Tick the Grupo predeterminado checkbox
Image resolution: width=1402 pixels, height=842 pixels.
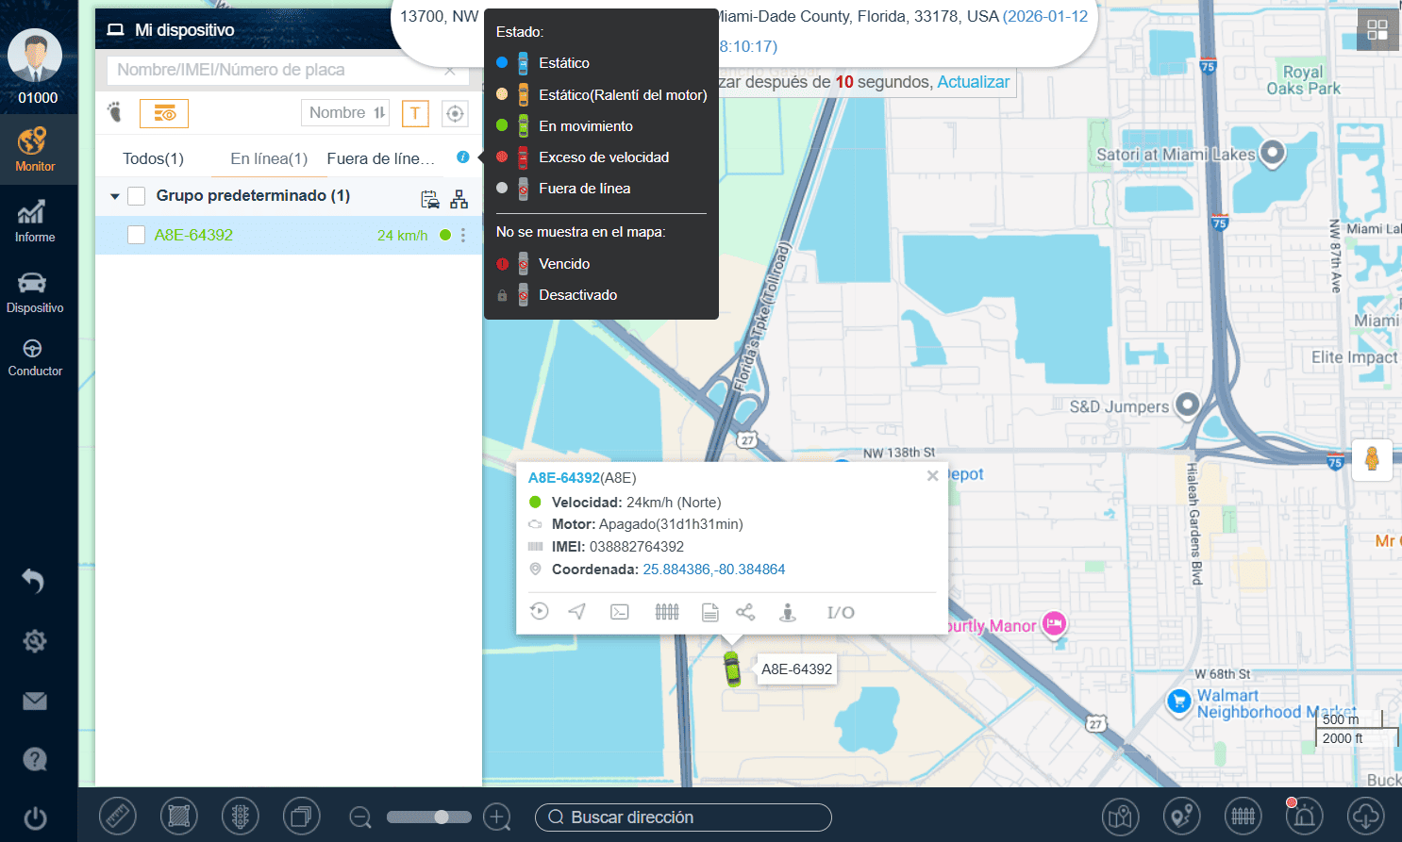137,196
